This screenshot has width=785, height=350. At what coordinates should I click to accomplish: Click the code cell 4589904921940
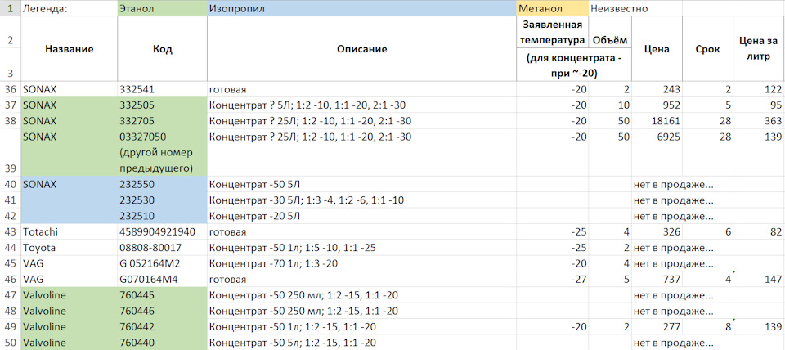pyautogui.click(x=162, y=231)
